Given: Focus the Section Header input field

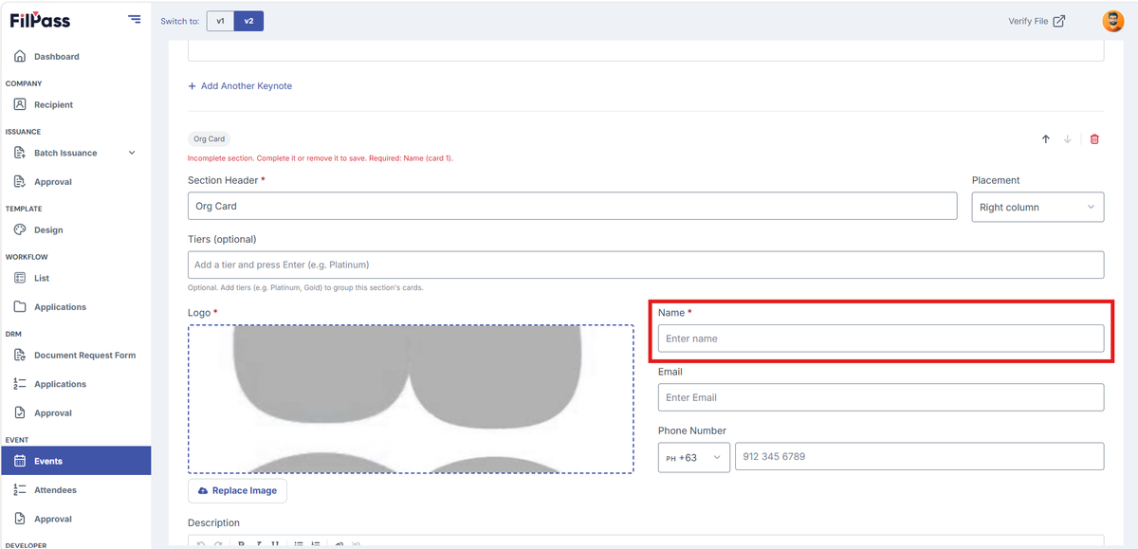Looking at the screenshot, I should coord(573,206).
